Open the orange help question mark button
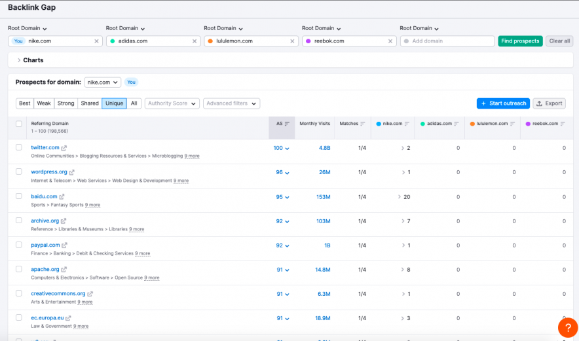 pyautogui.click(x=567, y=327)
